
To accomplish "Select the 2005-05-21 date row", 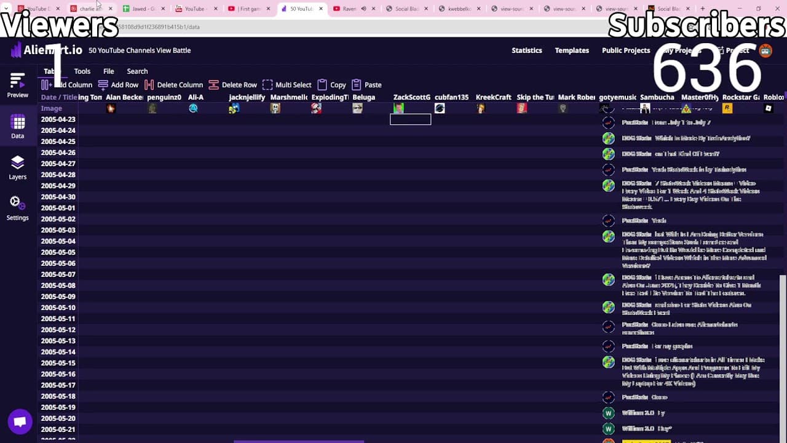I will [58, 429].
